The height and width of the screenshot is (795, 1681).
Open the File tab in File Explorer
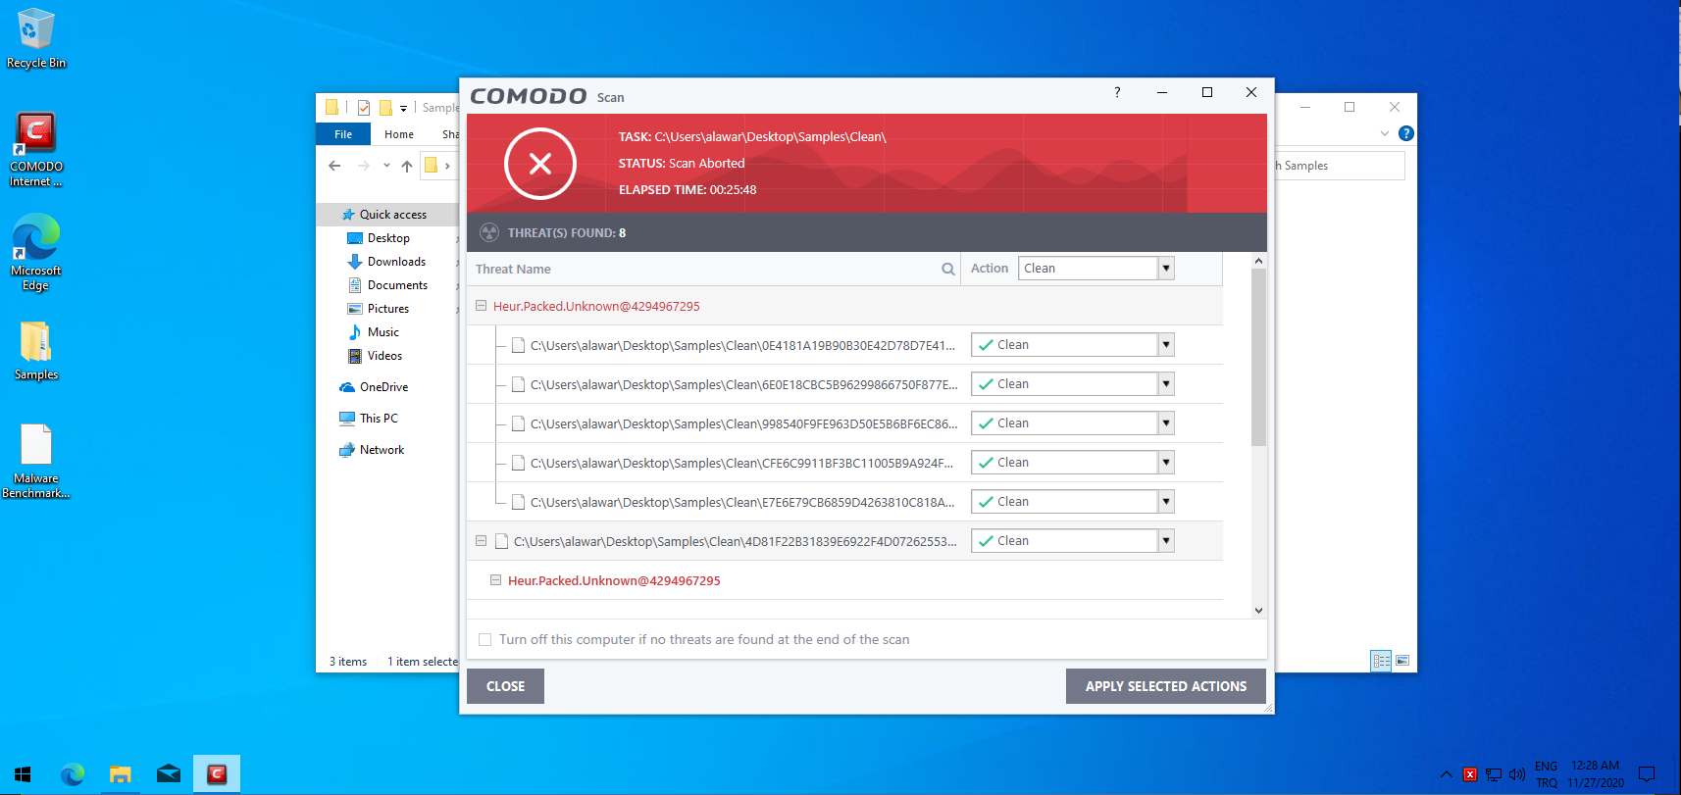pyautogui.click(x=343, y=134)
